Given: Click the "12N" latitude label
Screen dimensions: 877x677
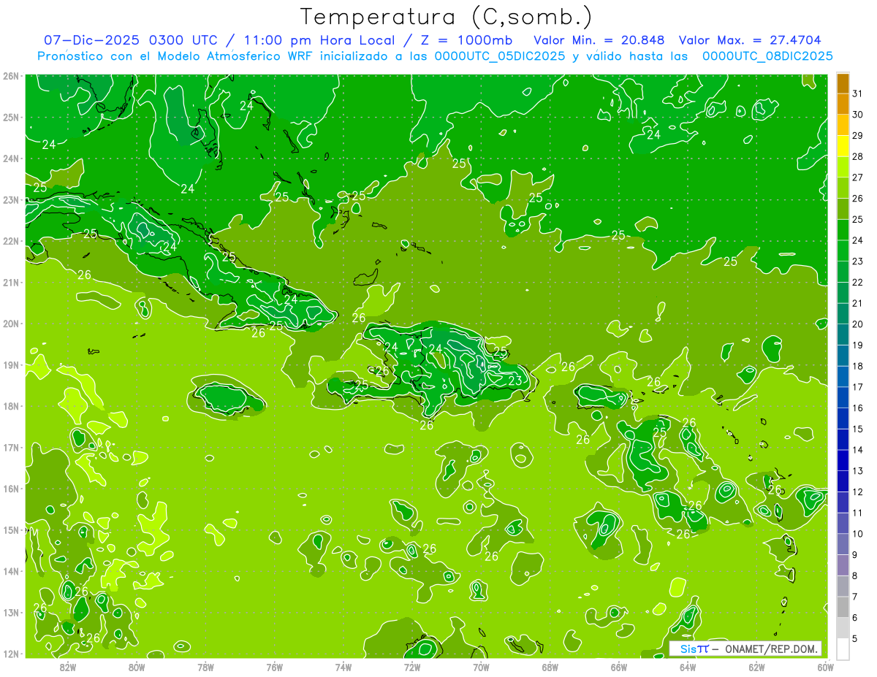Looking at the screenshot, I should (x=11, y=654).
